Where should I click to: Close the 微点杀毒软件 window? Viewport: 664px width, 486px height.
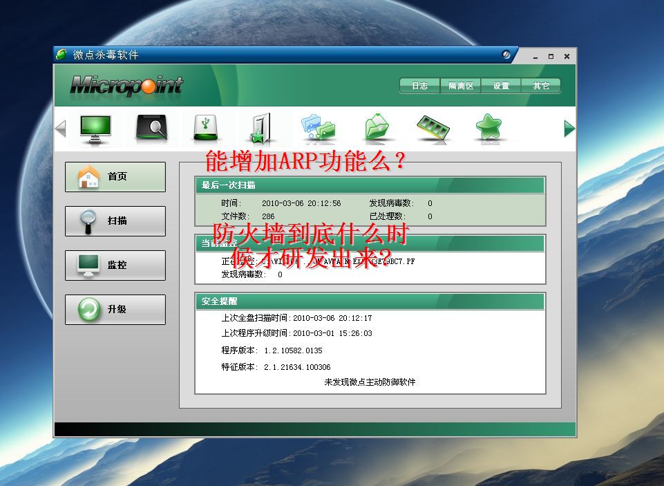567,57
